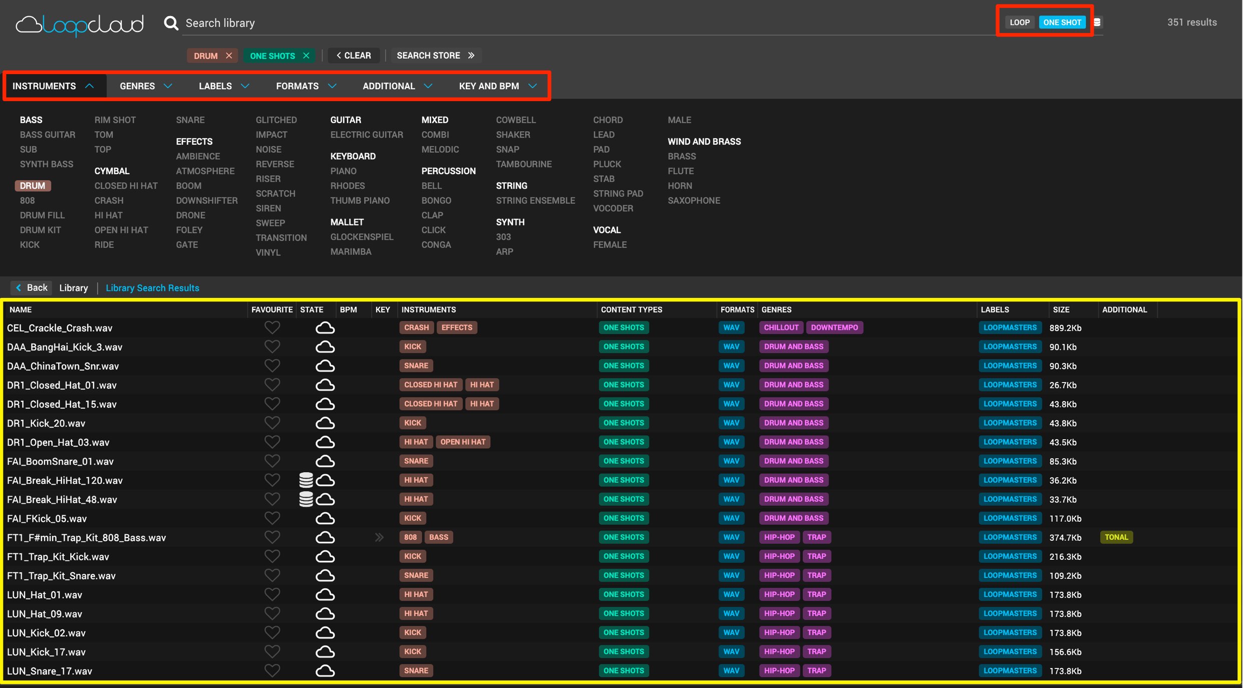The image size is (1243, 688).
Task: Select the KICK instrument under DRUM
Action: click(30, 245)
